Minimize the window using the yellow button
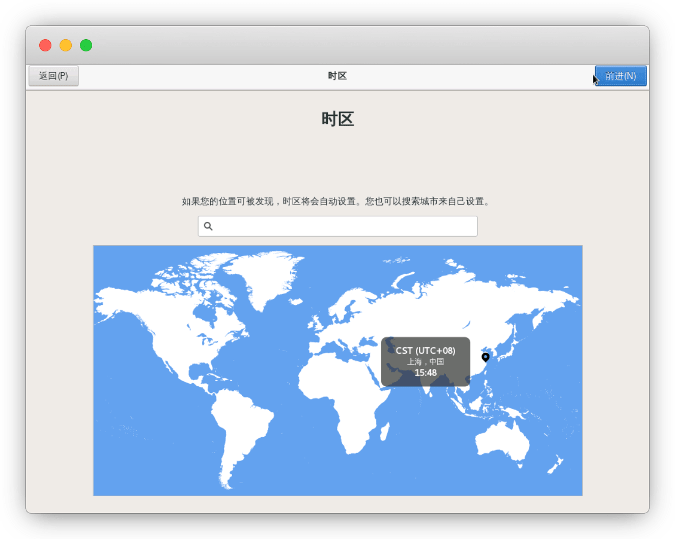The height and width of the screenshot is (539, 675). pos(66,45)
